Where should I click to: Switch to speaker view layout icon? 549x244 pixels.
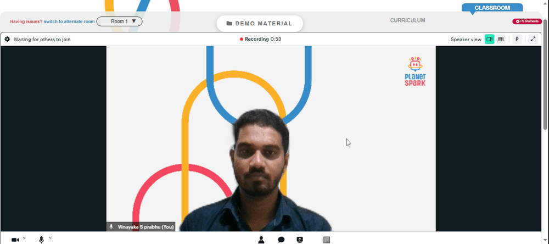489,39
